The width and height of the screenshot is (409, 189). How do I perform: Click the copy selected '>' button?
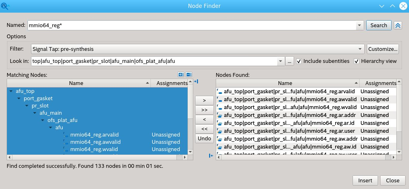pos(204,101)
